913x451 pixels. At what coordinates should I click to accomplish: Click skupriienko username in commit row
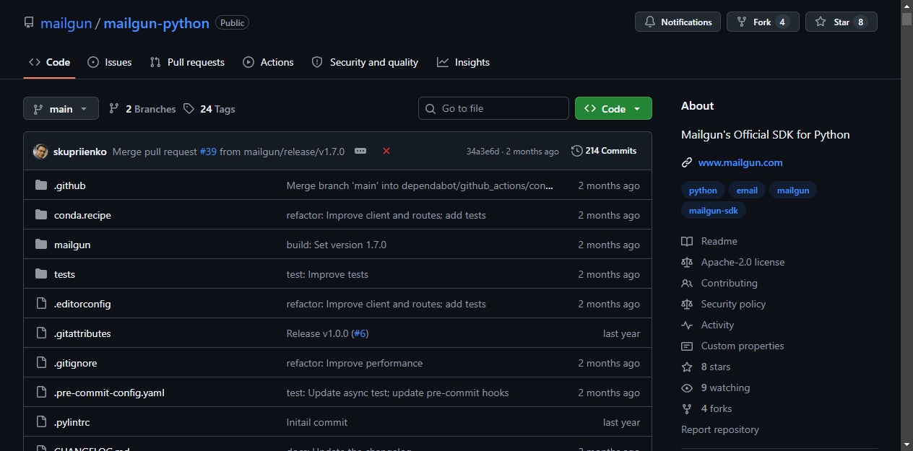[80, 152]
